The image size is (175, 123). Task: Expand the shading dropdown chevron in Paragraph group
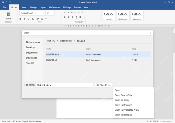(85, 18)
